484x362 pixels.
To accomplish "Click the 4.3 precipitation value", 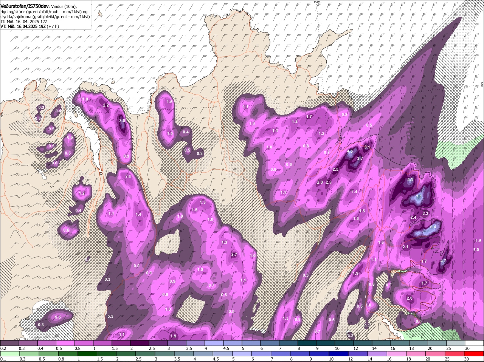I will coord(410,180).
